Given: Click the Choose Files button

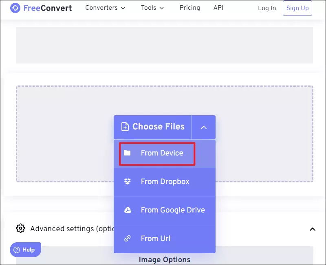Looking at the screenshot, I should coord(152,127).
